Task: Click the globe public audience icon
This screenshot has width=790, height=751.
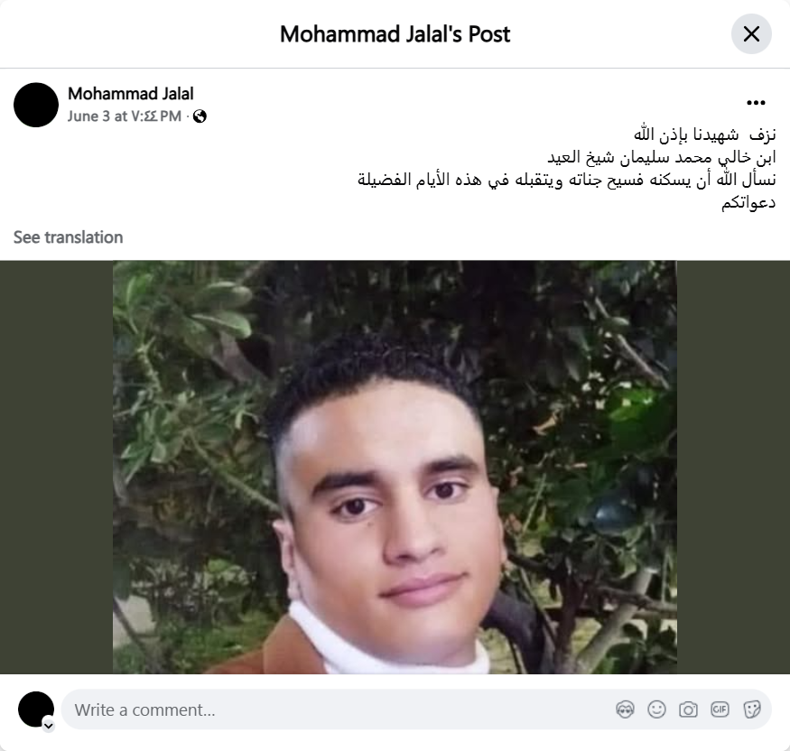Action: coord(200,116)
